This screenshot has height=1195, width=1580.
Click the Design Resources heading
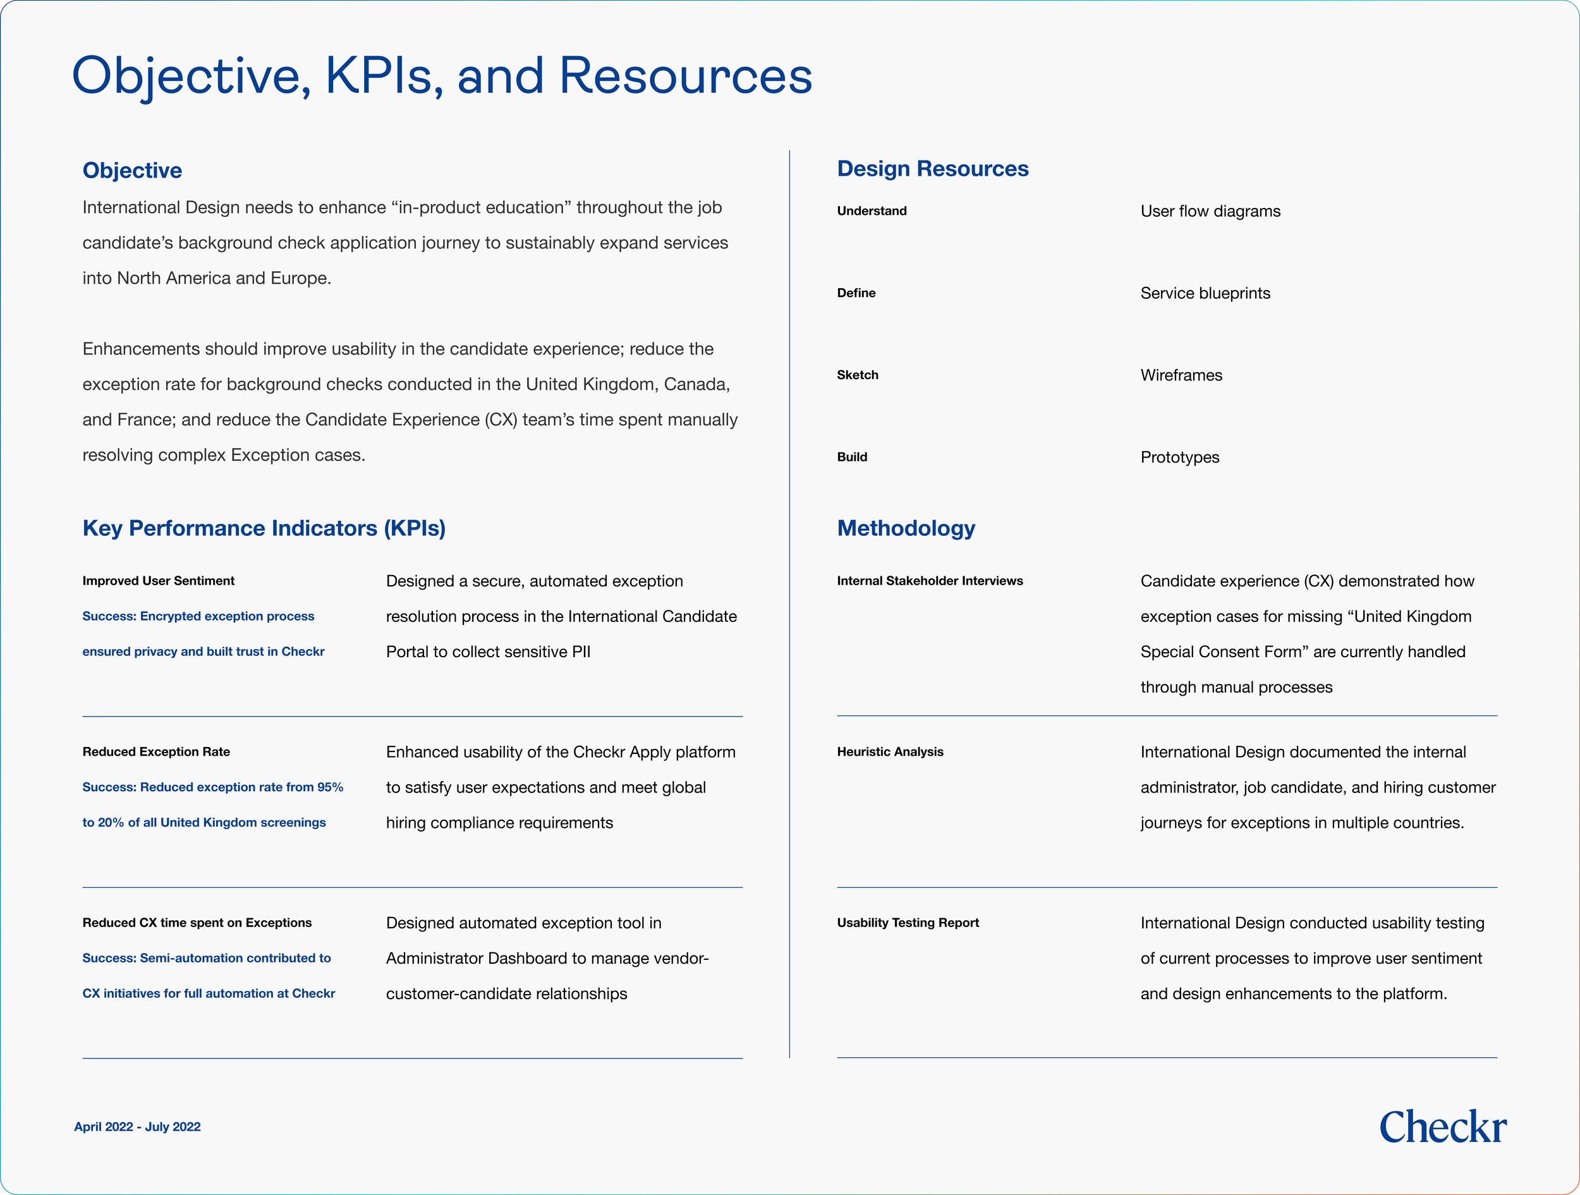click(932, 169)
